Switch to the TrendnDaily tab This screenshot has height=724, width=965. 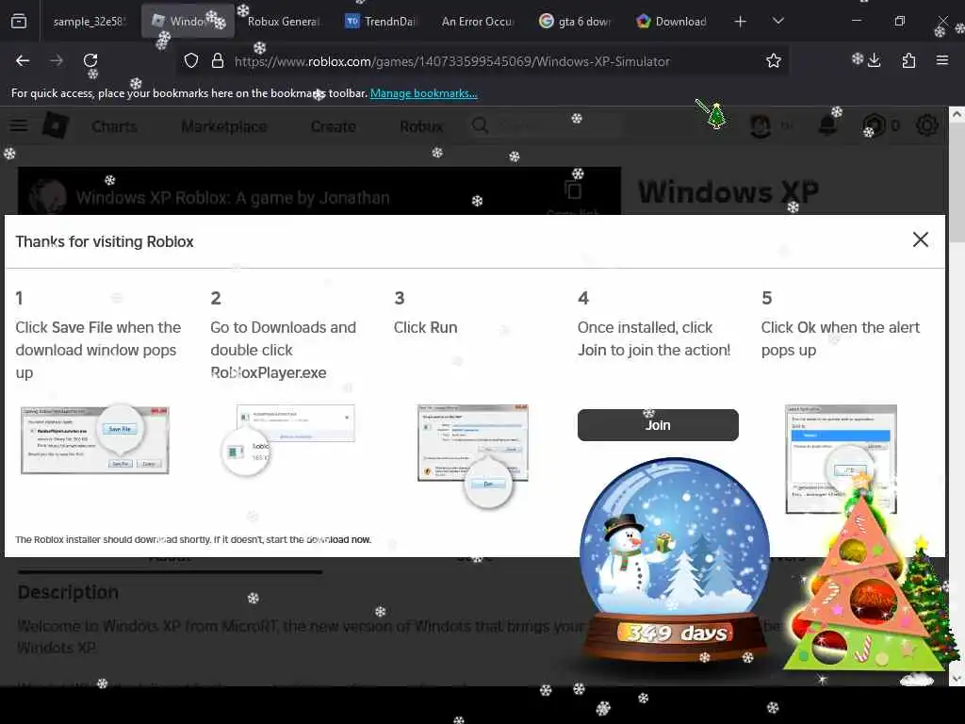point(382,22)
